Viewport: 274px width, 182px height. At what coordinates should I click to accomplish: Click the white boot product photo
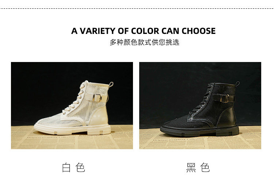72,105
